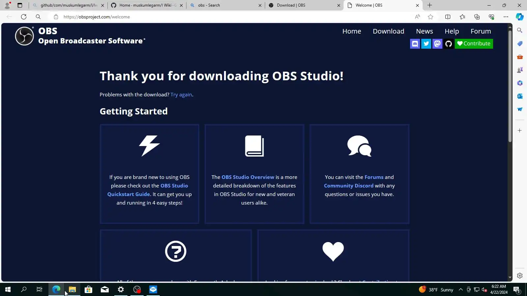This screenshot has height=296, width=527.
Task: Visit the Forums link
Action: click(374, 177)
